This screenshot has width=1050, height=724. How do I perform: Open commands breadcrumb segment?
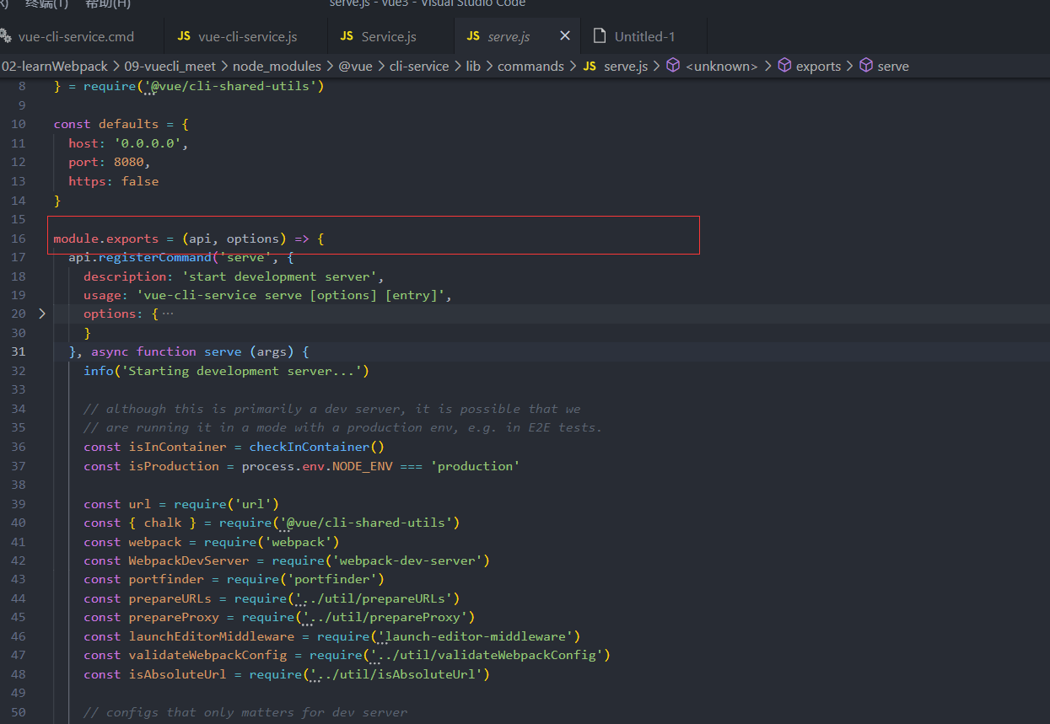(x=530, y=66)
